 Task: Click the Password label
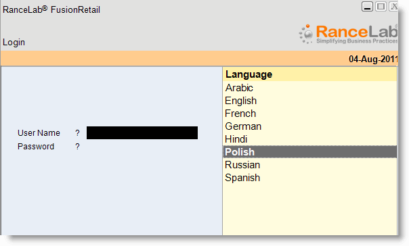point(36,147)
